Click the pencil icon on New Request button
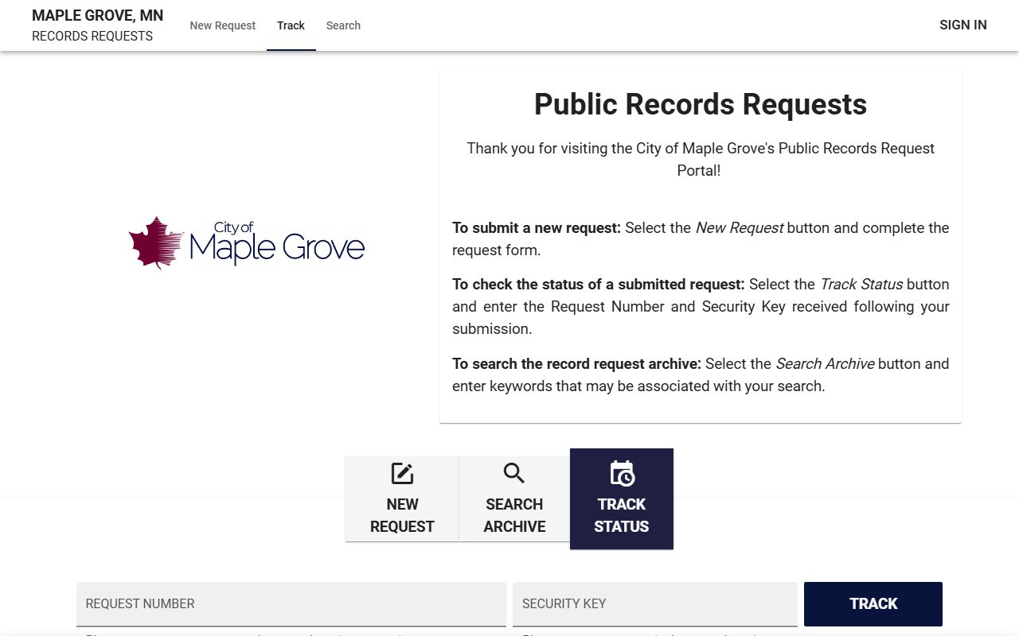 (x=402, y=474)
